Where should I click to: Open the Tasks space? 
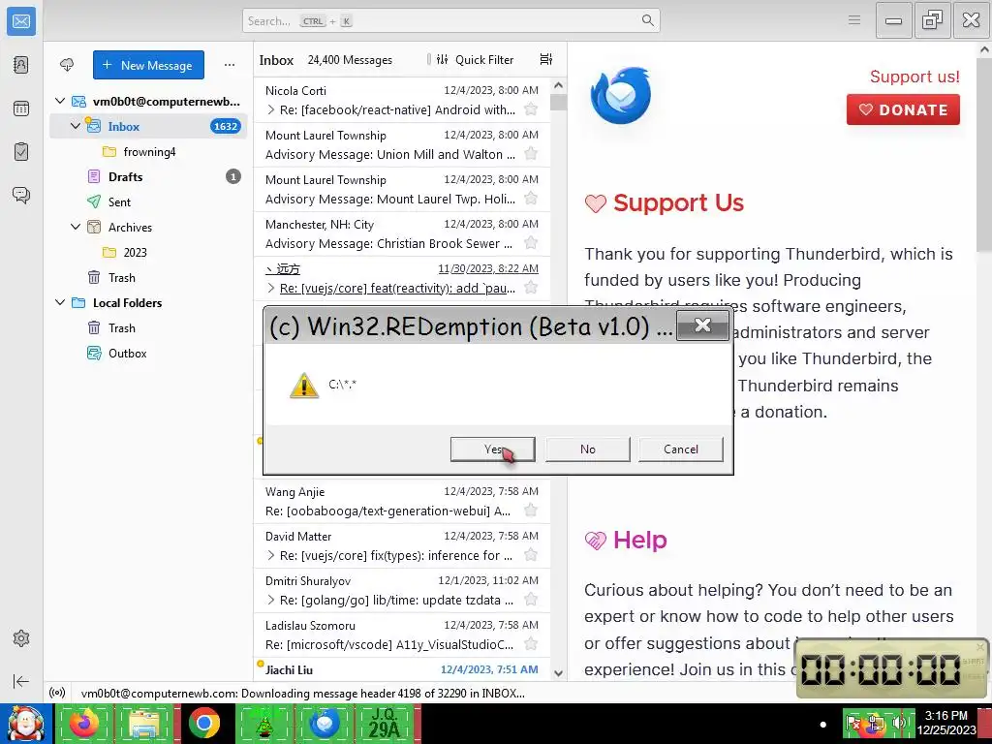[x=21, y=152]
